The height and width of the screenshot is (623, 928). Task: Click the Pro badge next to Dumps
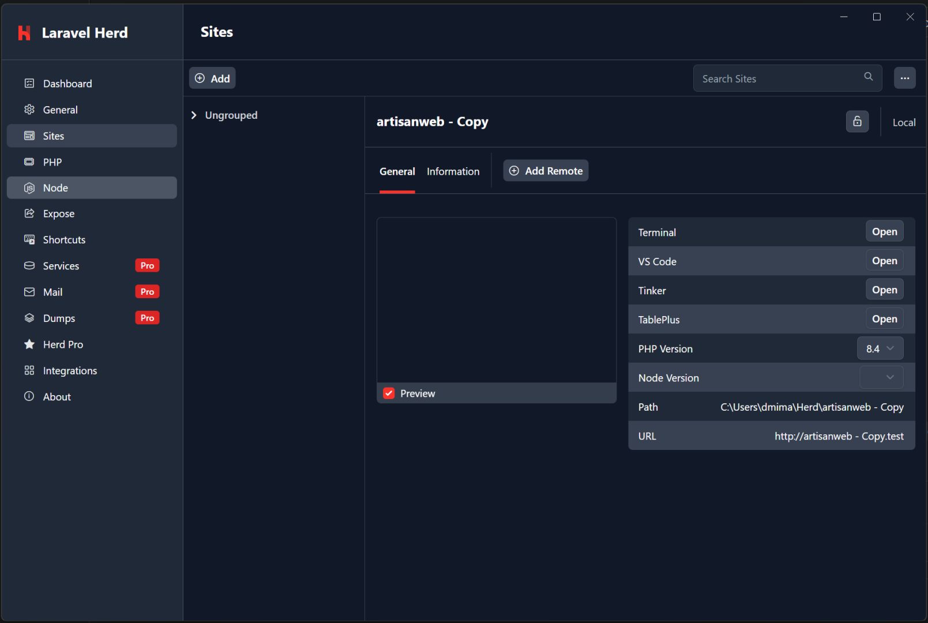tap(148, 318)
